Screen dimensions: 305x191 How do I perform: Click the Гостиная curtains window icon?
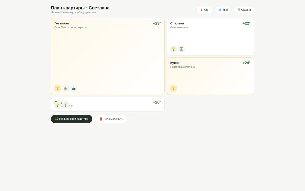click(x=65, y=89)
